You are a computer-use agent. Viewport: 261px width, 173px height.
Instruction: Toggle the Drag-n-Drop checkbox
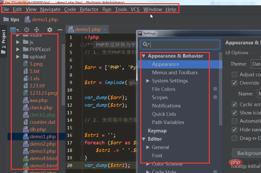(x=235, y=138)
